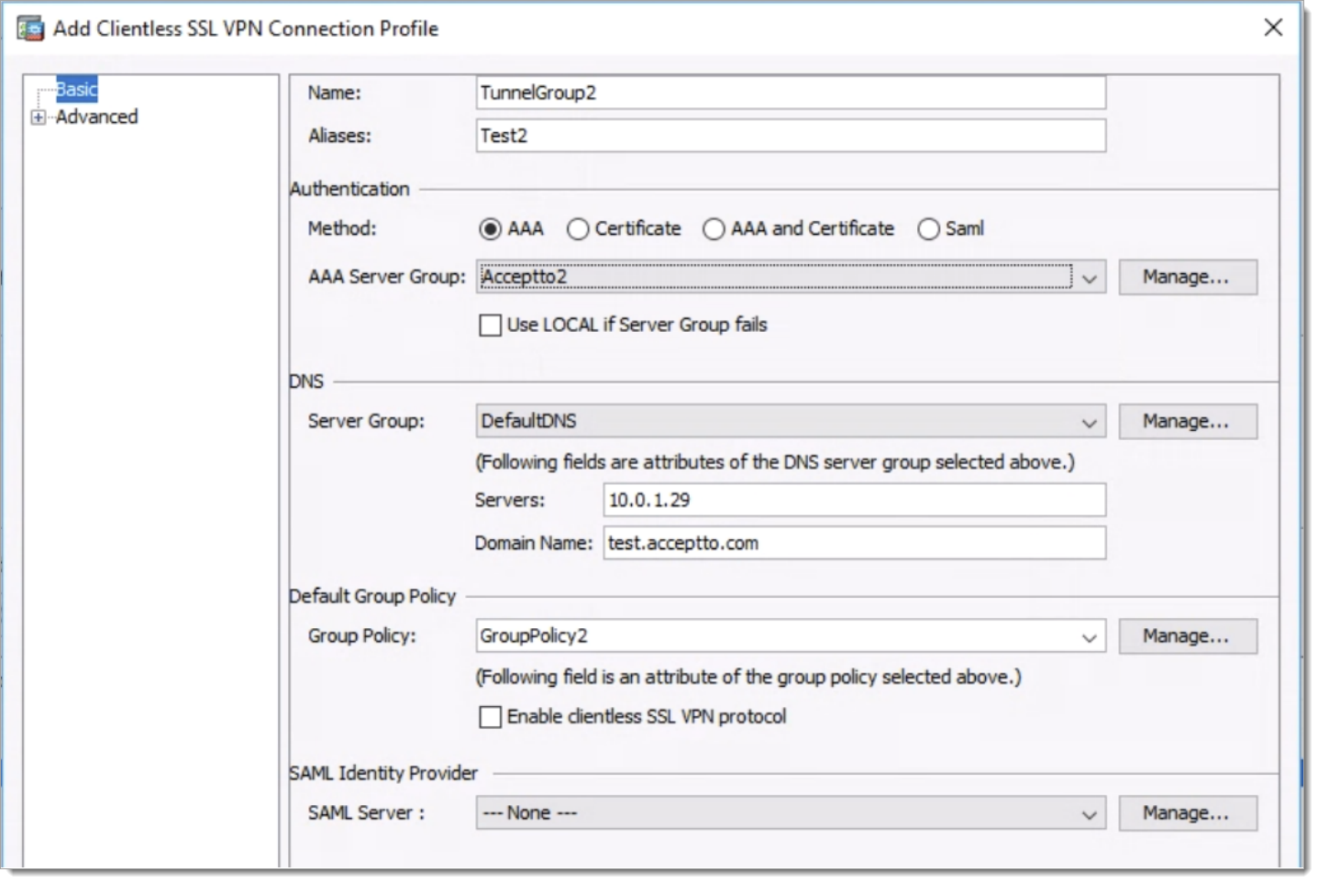Click the ASDM dialog title bar icon

(30, 28)
